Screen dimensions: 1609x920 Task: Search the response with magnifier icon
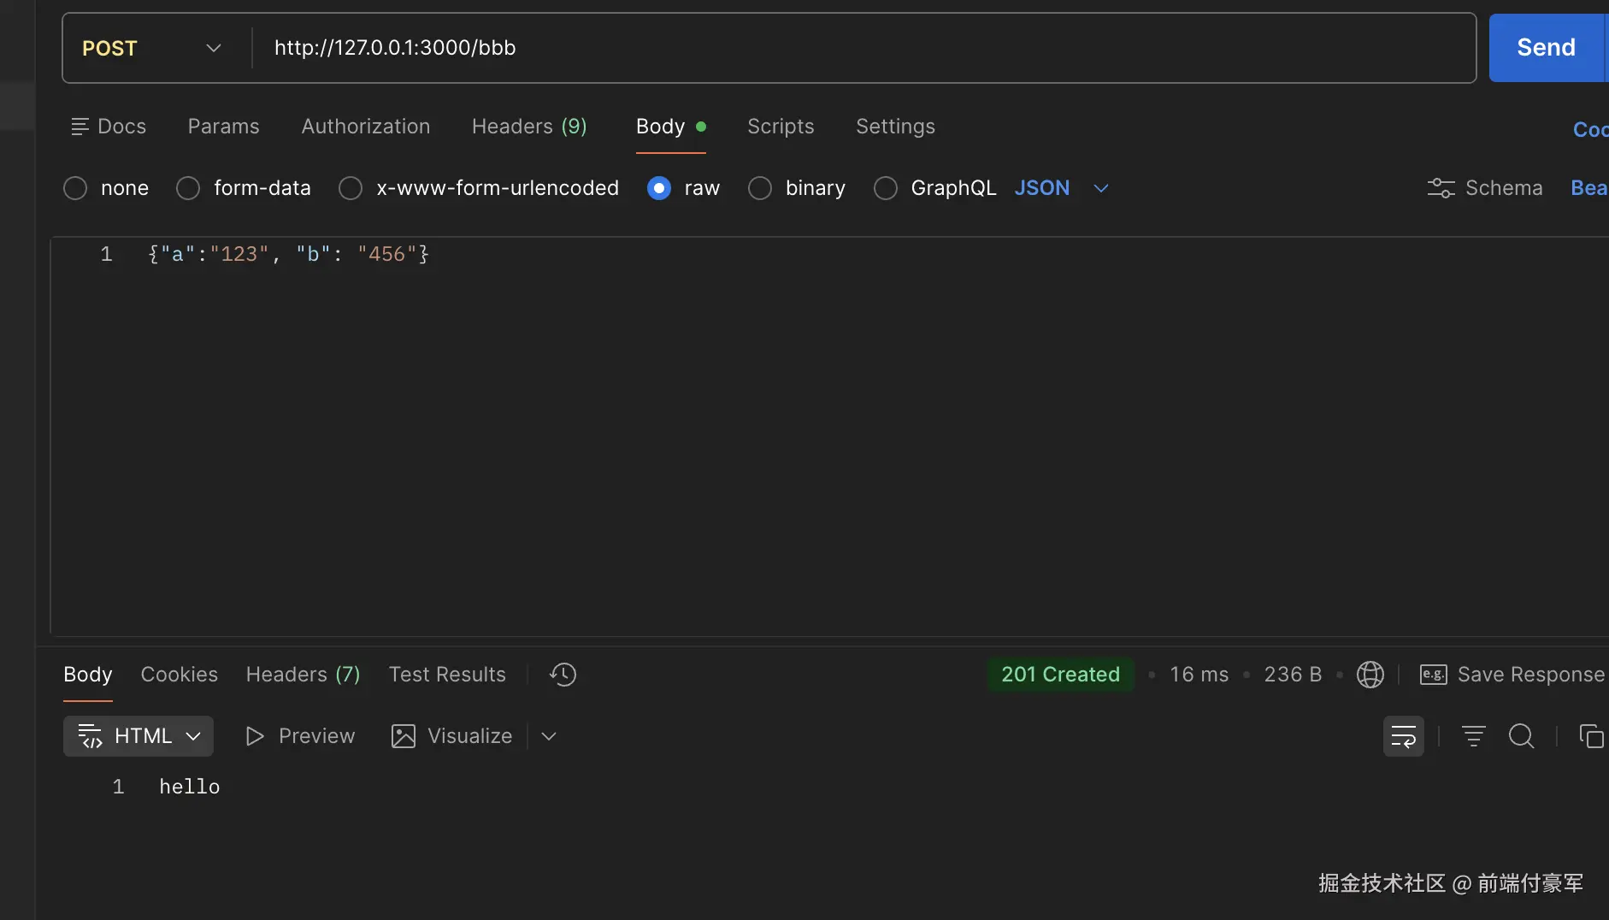tap(1521, 736)
